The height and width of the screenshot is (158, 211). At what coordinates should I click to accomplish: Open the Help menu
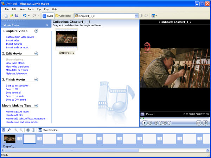point(55,9)
